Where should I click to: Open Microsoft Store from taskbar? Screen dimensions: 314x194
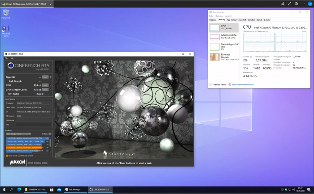52,190
